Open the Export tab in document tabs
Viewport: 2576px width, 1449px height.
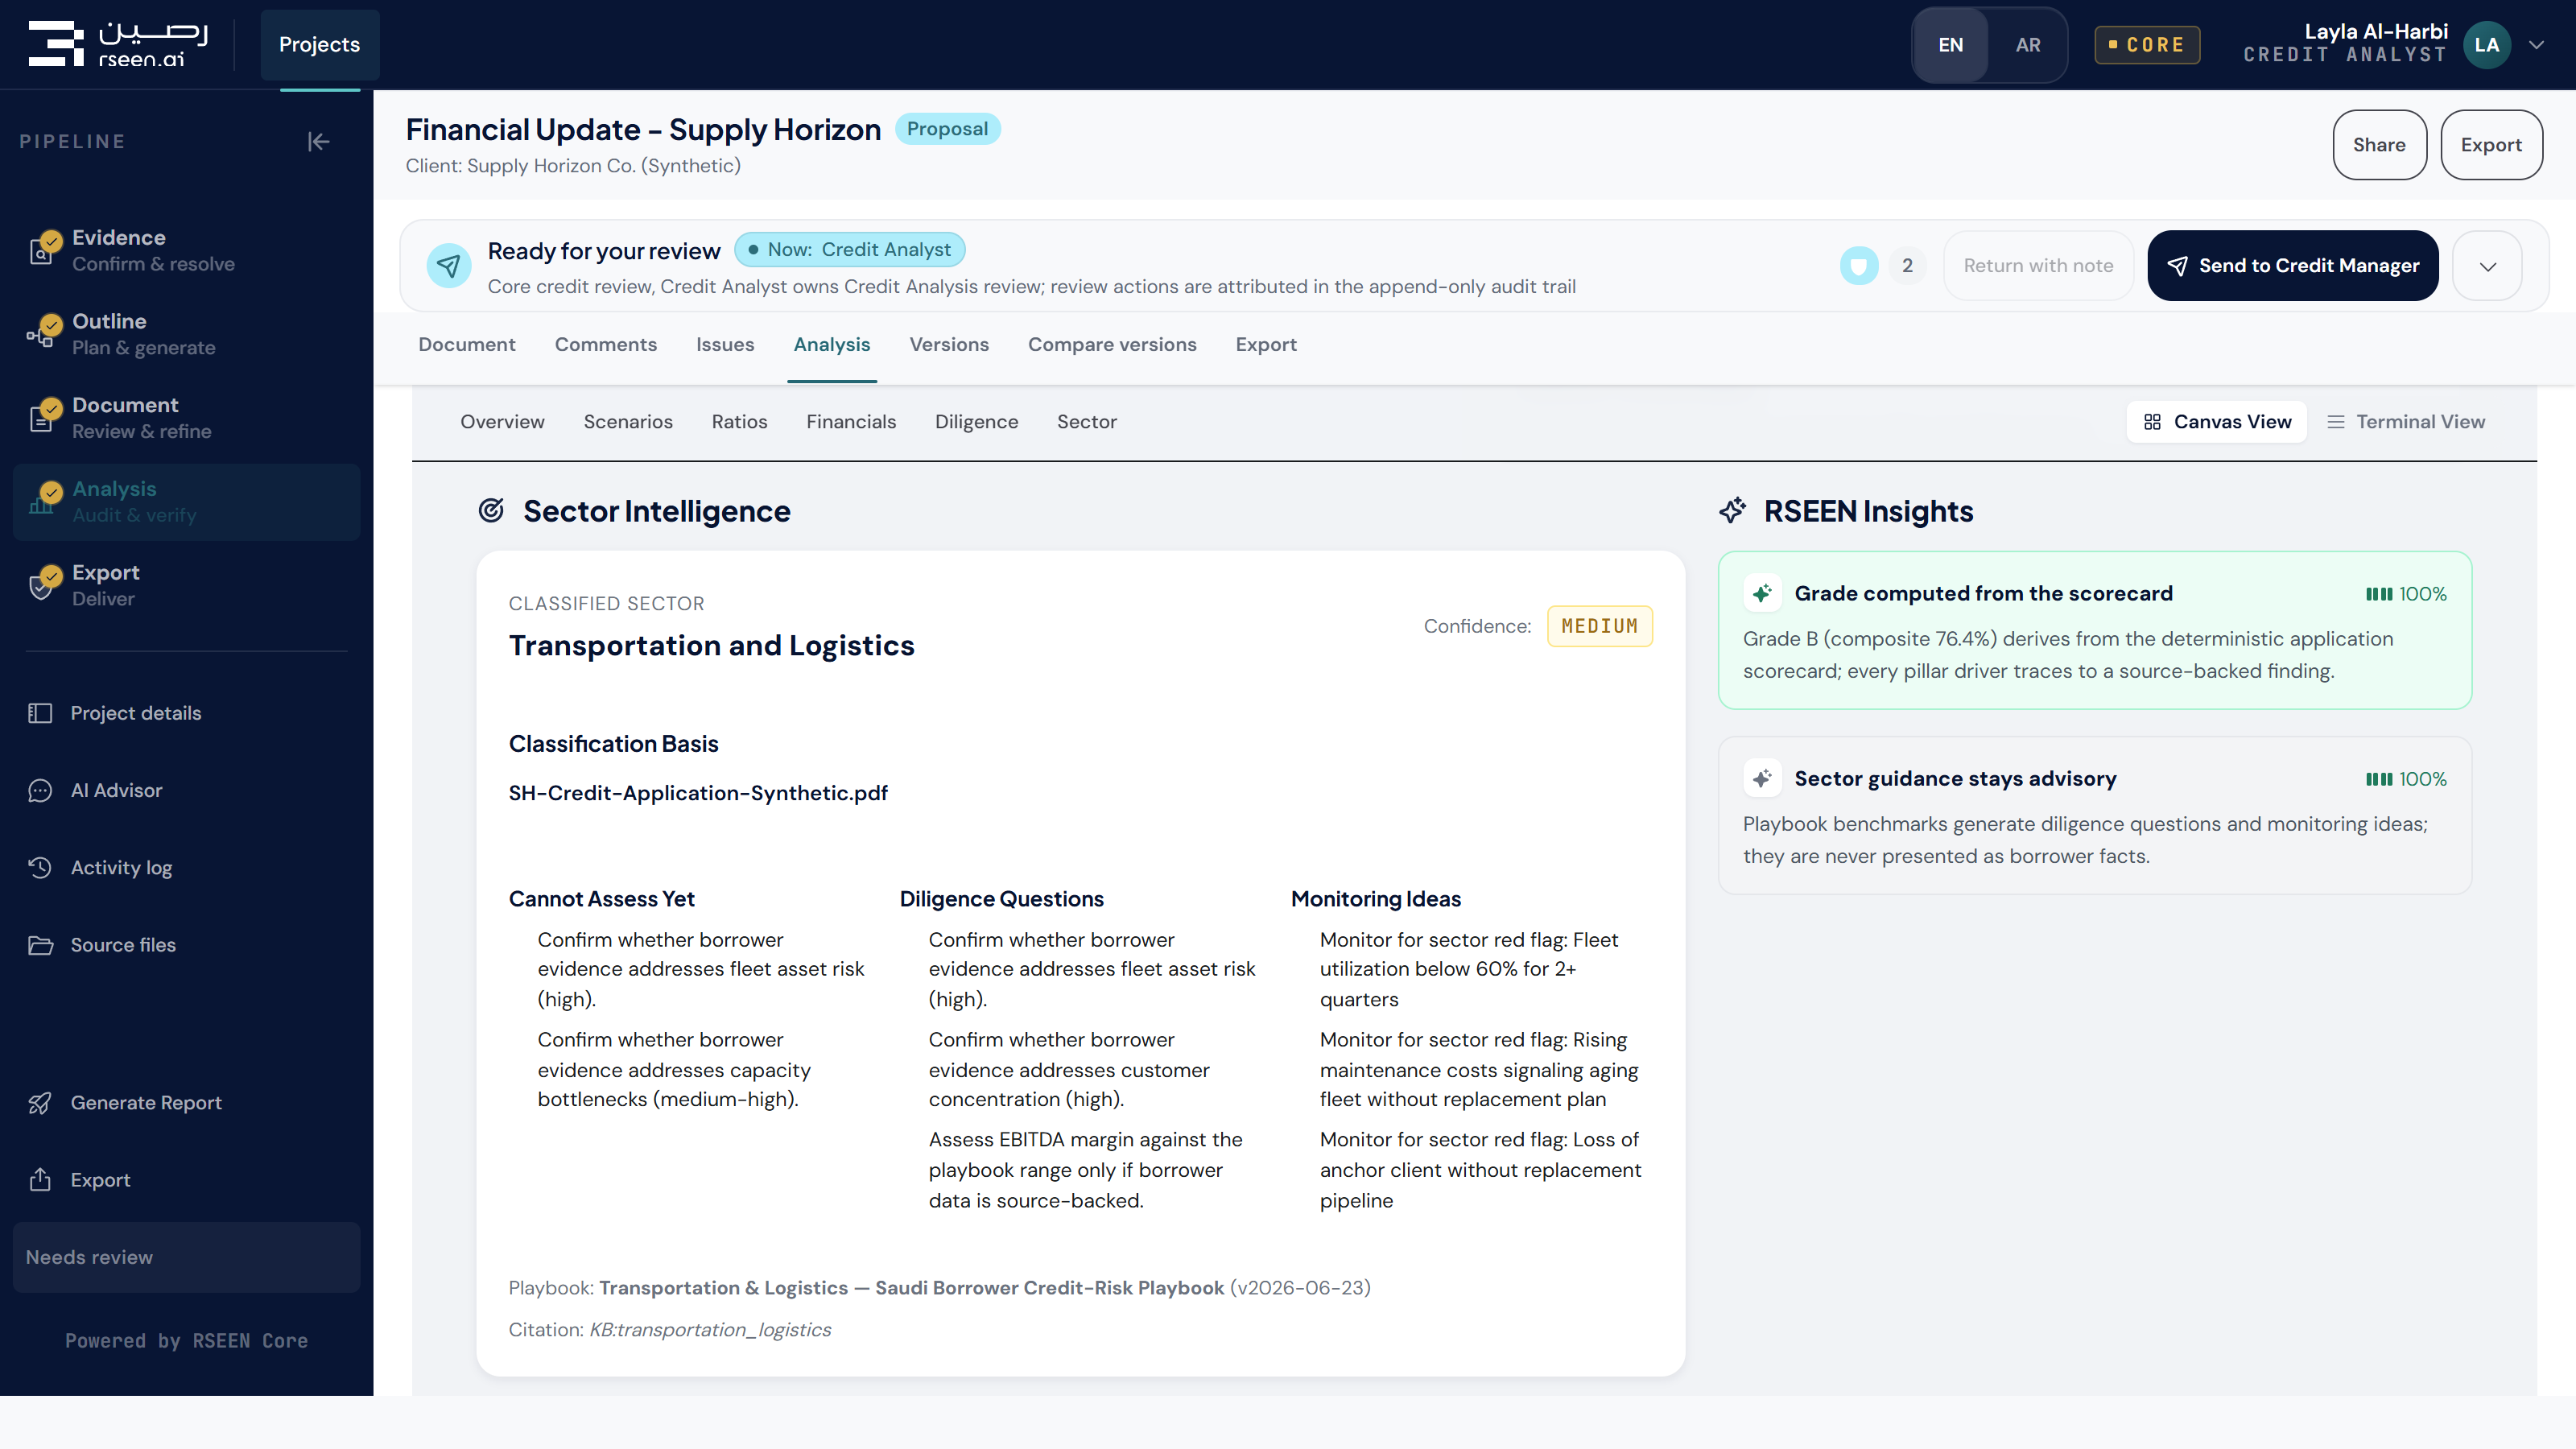point(1266,344)
